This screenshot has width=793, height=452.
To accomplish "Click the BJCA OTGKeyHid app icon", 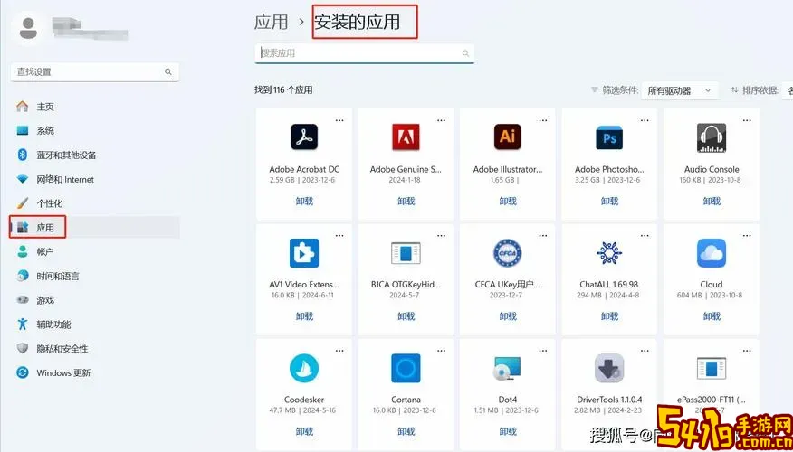I will [x=406, y=253].
